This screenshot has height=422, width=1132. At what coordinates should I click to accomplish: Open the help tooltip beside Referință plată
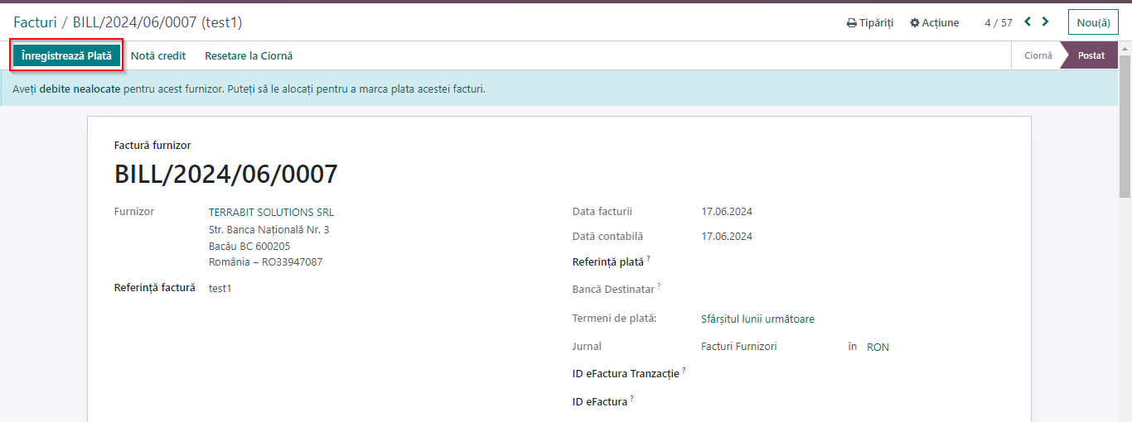(x=648, y=259)
